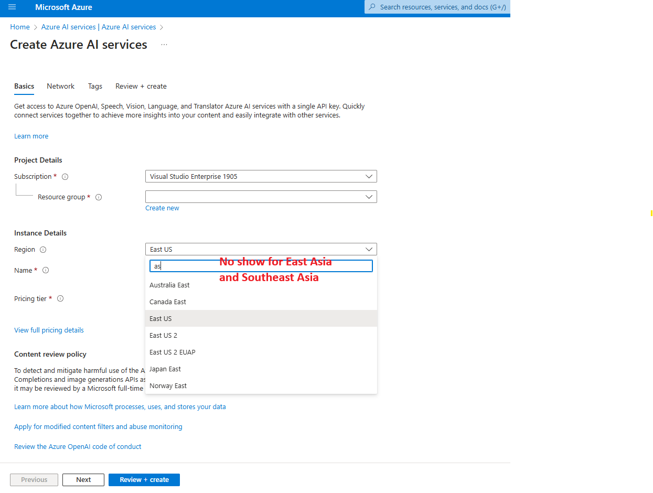The height and width of the screenshot is (493, 653).
Task: Click Create new under Resource group
Action: 162,208
